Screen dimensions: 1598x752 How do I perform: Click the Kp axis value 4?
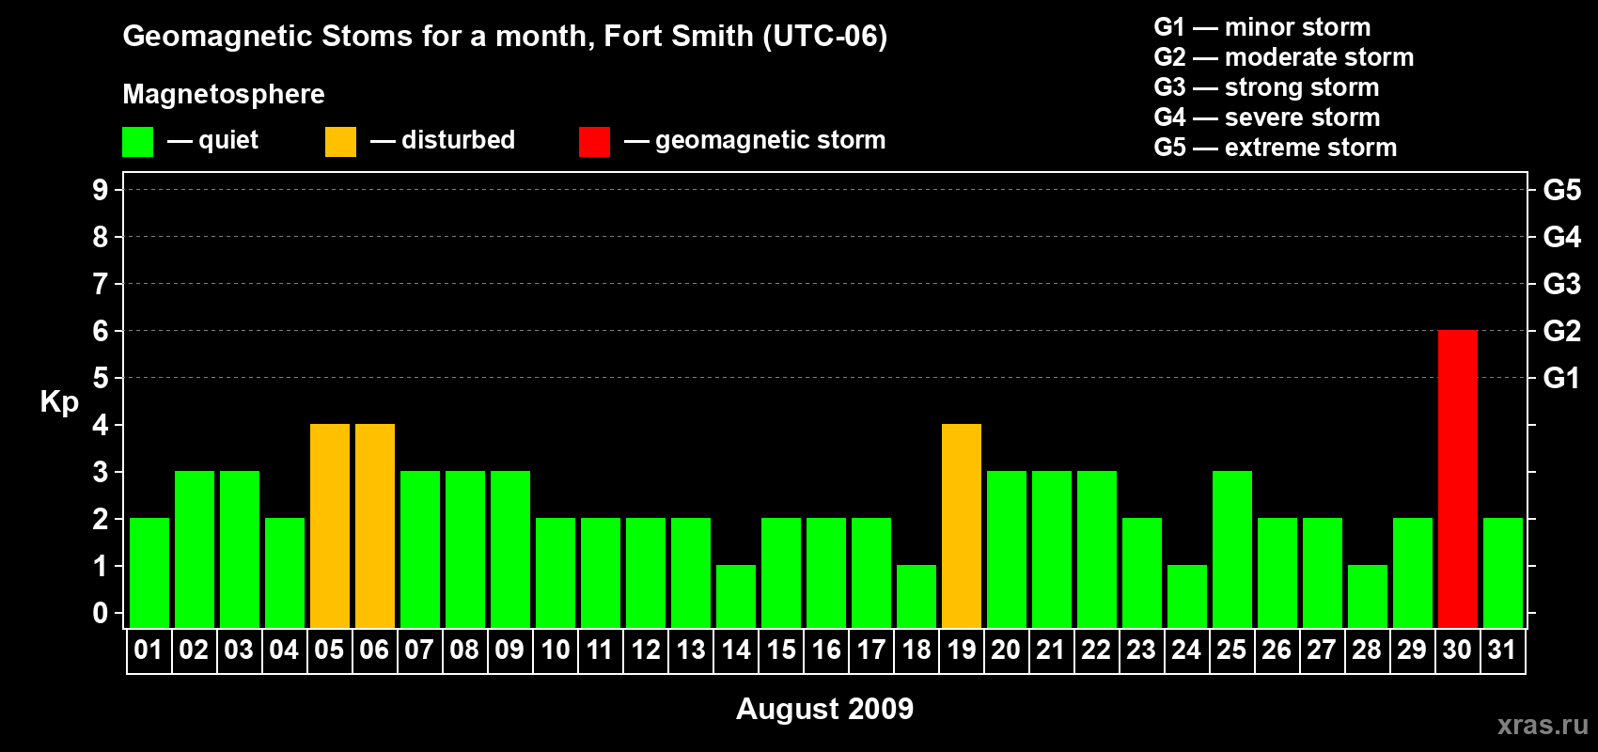point(101,425)
